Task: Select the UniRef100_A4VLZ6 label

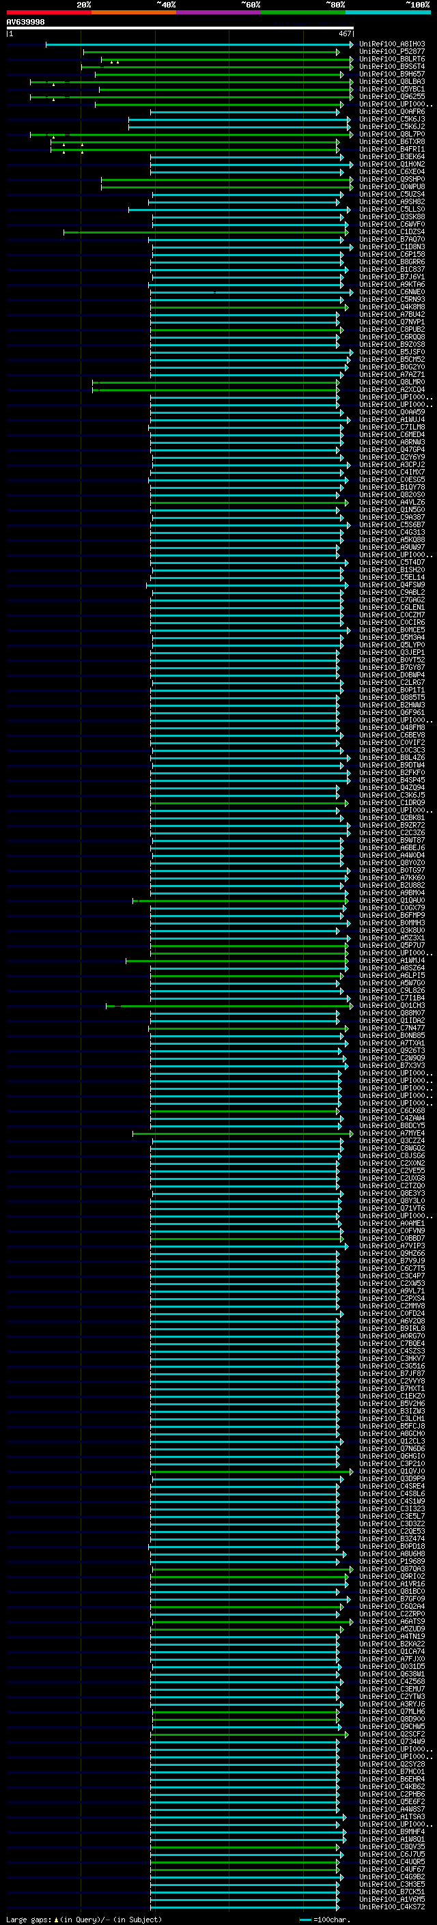Action: click(392, 503)
